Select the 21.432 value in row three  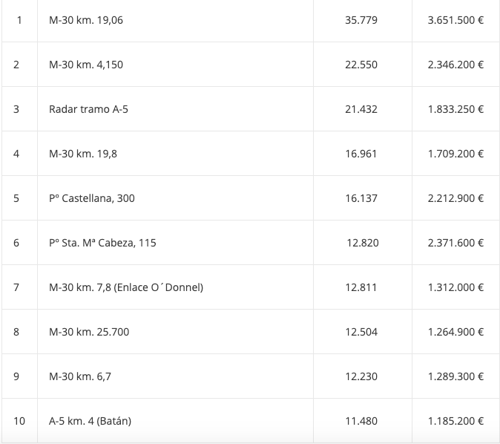tap(361, 109)
